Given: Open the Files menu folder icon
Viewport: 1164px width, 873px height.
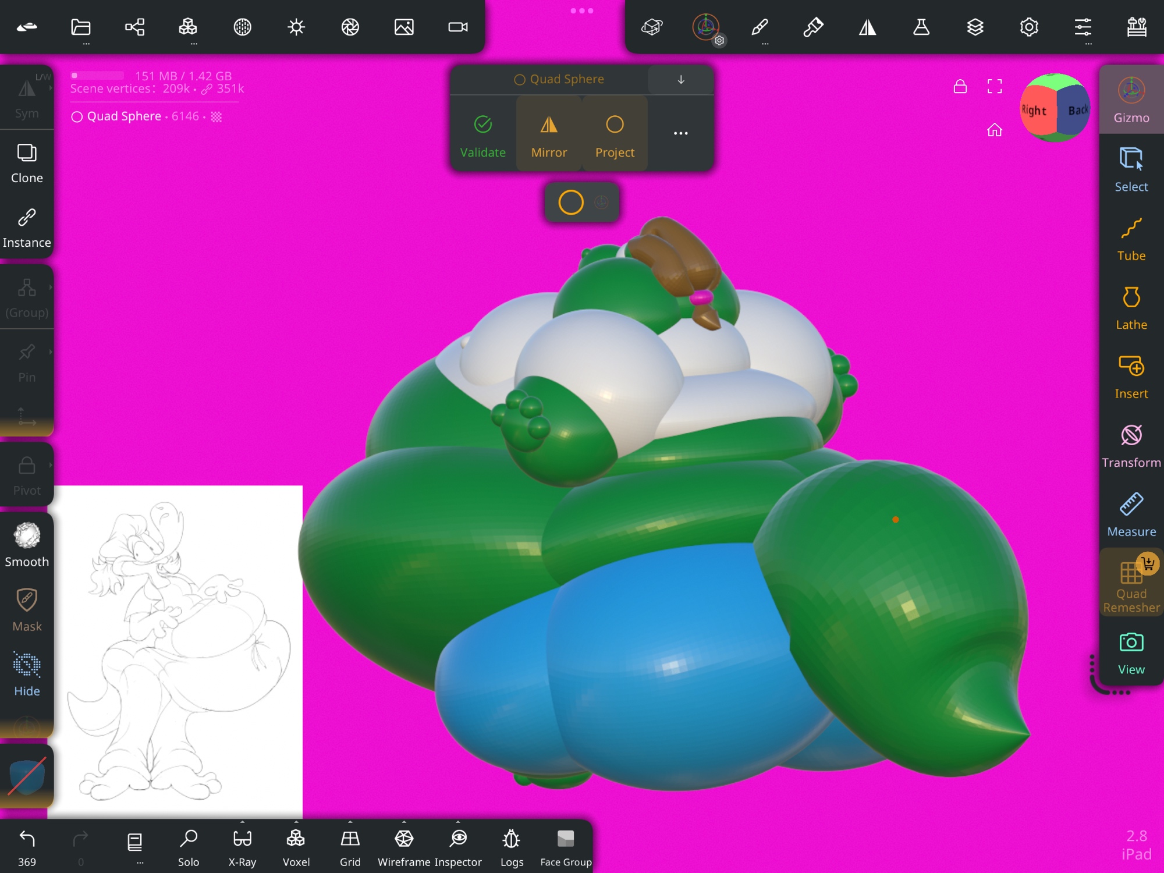Looking at the screenshot, I should click(x=81, y=27).
